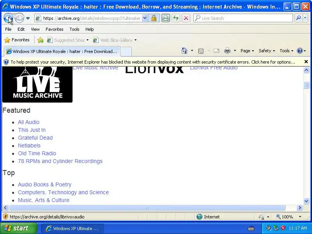This screenshot has width=312, height=234.
Task: Open 78 RPMs and Cylinder Recordings link
Action: click(x=60, y=161)
